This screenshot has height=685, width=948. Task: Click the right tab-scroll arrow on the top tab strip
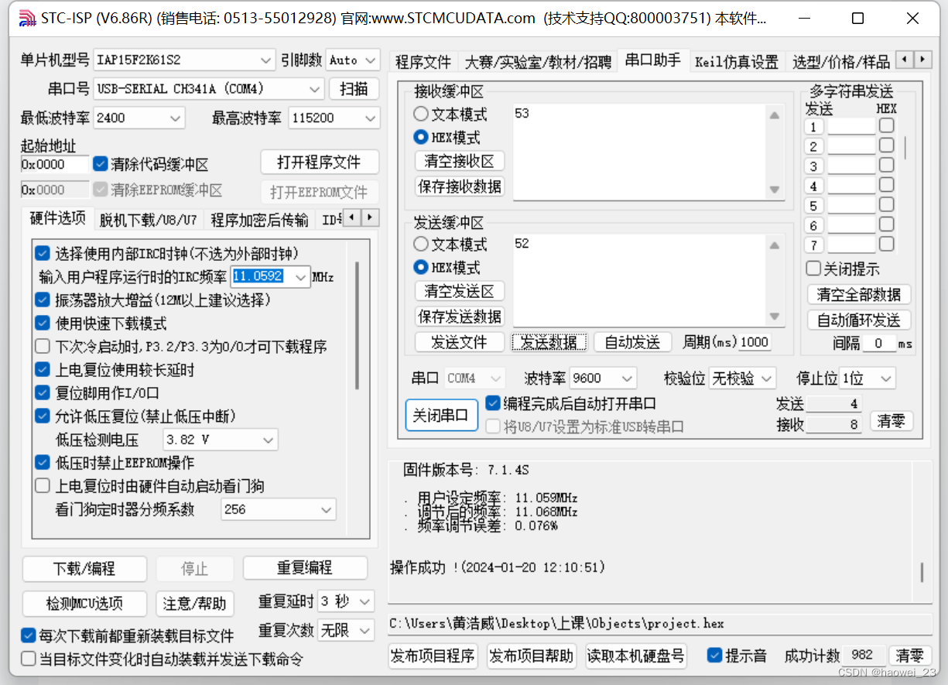[x=923, y=59]
